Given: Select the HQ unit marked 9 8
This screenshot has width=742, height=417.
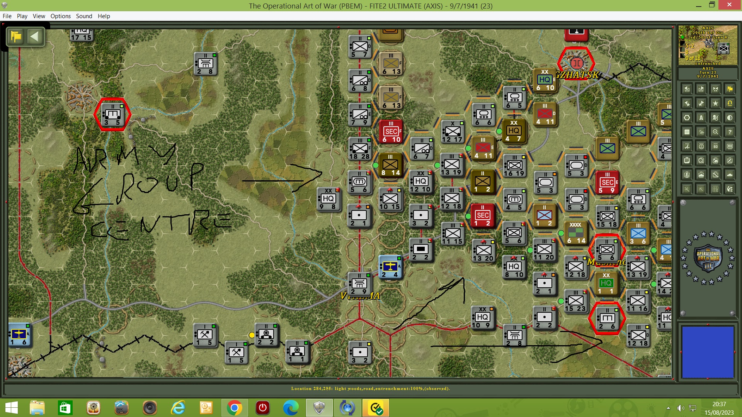Looking at the screenshot, I should tap(328, 199).
